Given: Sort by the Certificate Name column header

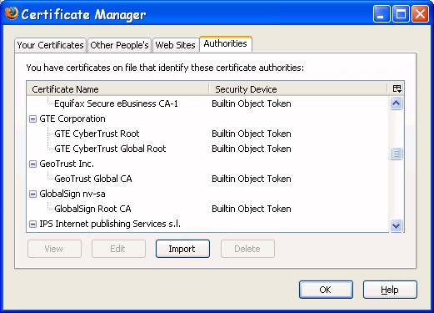Looking at the screenshot, I should (x=117, y=89).
